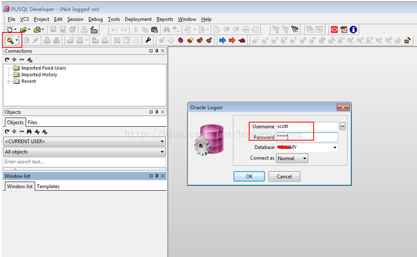Open the Project menu
The height and width of the screenshot is (257, 417).
point(41,19)
